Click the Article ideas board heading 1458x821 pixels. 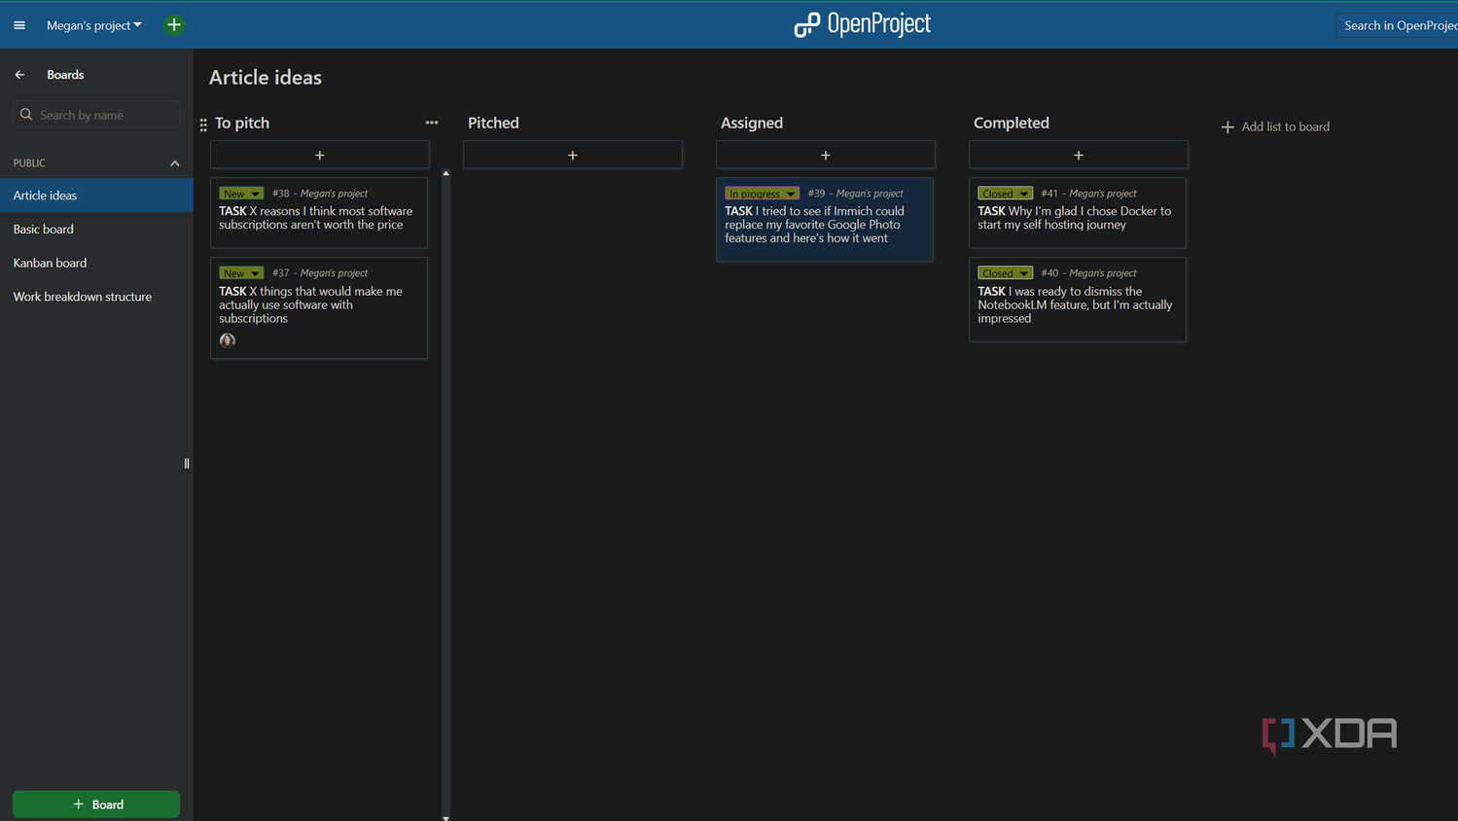coord(266,78)
